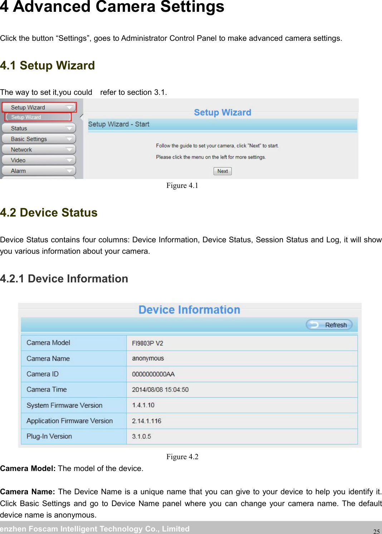Viewport: 382px width, 534px height.
Task: Click the Figure 4.1 caption
Action: (x=182, y=185)
